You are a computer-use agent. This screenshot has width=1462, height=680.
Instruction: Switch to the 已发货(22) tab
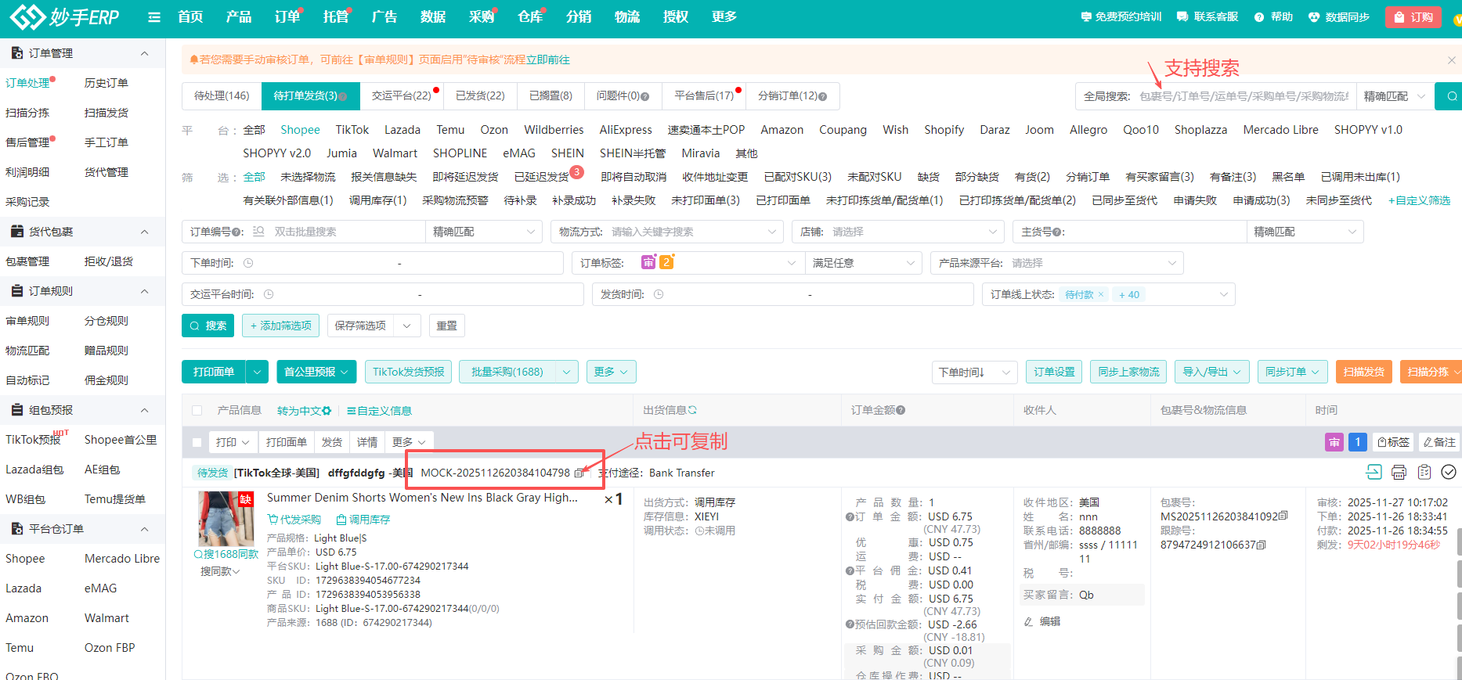(480, 95)
